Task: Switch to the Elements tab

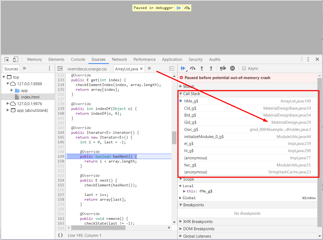Action: coord(56,59)
